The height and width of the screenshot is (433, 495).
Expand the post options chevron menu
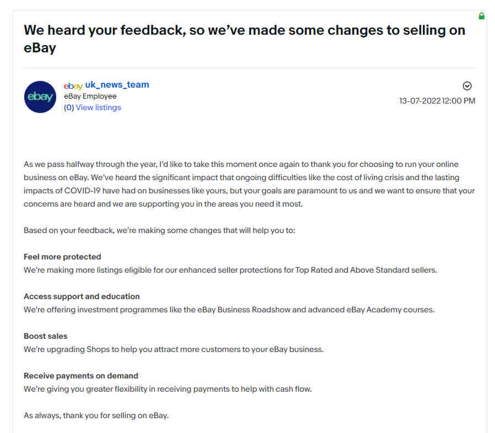[x=467, y=86]
